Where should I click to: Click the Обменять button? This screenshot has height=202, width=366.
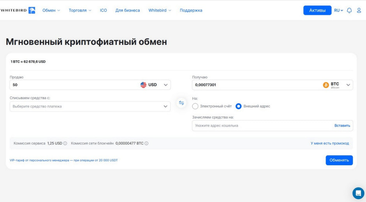(x=339, y=160)
